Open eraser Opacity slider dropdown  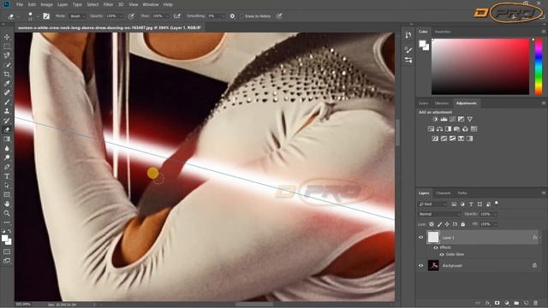point(121,16)
